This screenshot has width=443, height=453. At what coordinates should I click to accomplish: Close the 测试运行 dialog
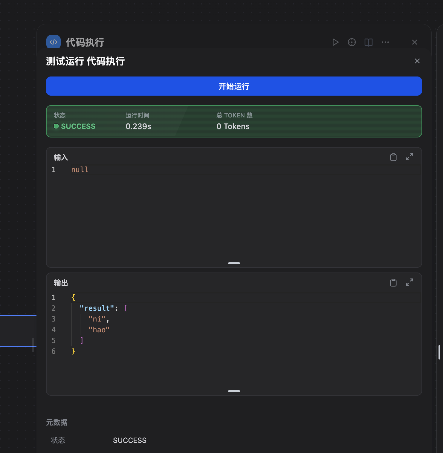click(x=417, y=61)
